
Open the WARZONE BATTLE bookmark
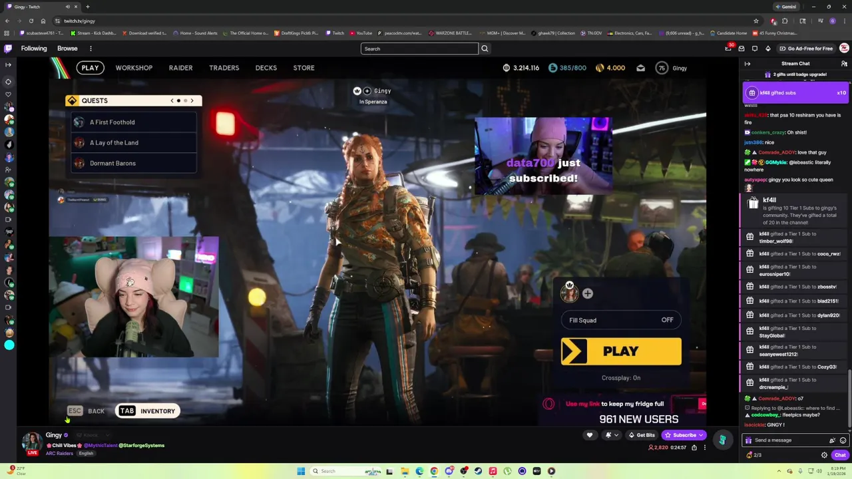451,33
